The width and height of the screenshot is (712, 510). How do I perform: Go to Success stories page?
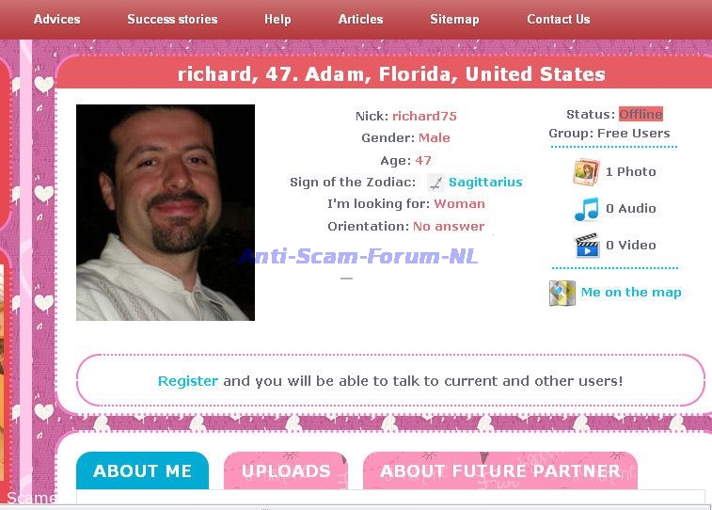point(172,19)
